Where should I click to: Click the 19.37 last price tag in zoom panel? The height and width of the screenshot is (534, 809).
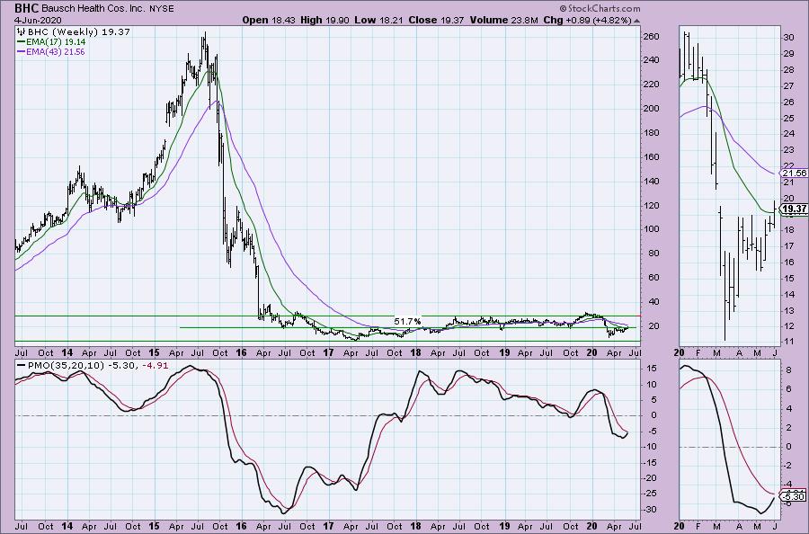coord(794,209)
